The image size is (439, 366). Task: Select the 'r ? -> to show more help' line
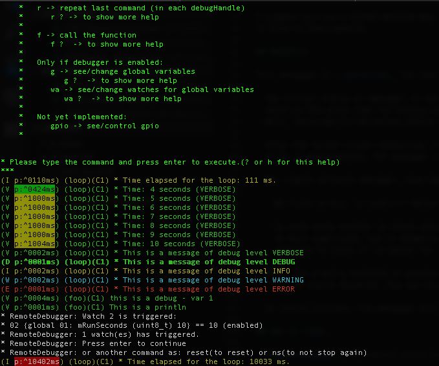105,17
